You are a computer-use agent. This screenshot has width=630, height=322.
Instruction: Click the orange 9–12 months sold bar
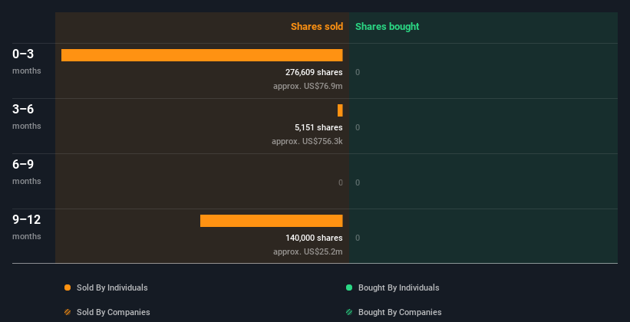(272, 221)
